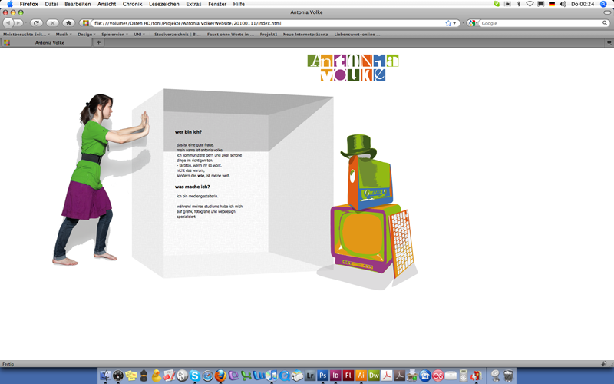614x384 pixels.
Task: Open a new tab with plus button
Action: (98, 42)
